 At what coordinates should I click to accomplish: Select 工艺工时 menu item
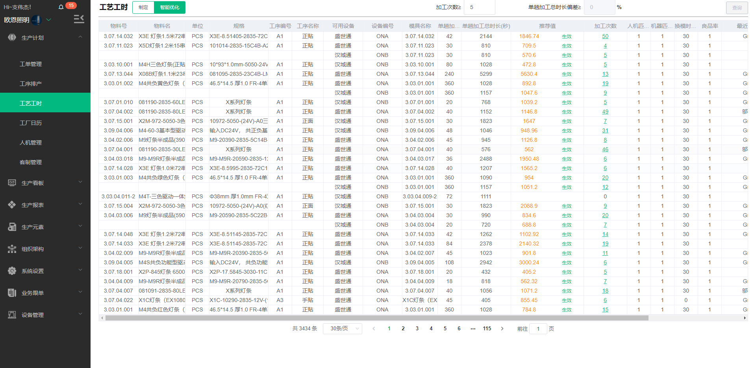(45, 103)
